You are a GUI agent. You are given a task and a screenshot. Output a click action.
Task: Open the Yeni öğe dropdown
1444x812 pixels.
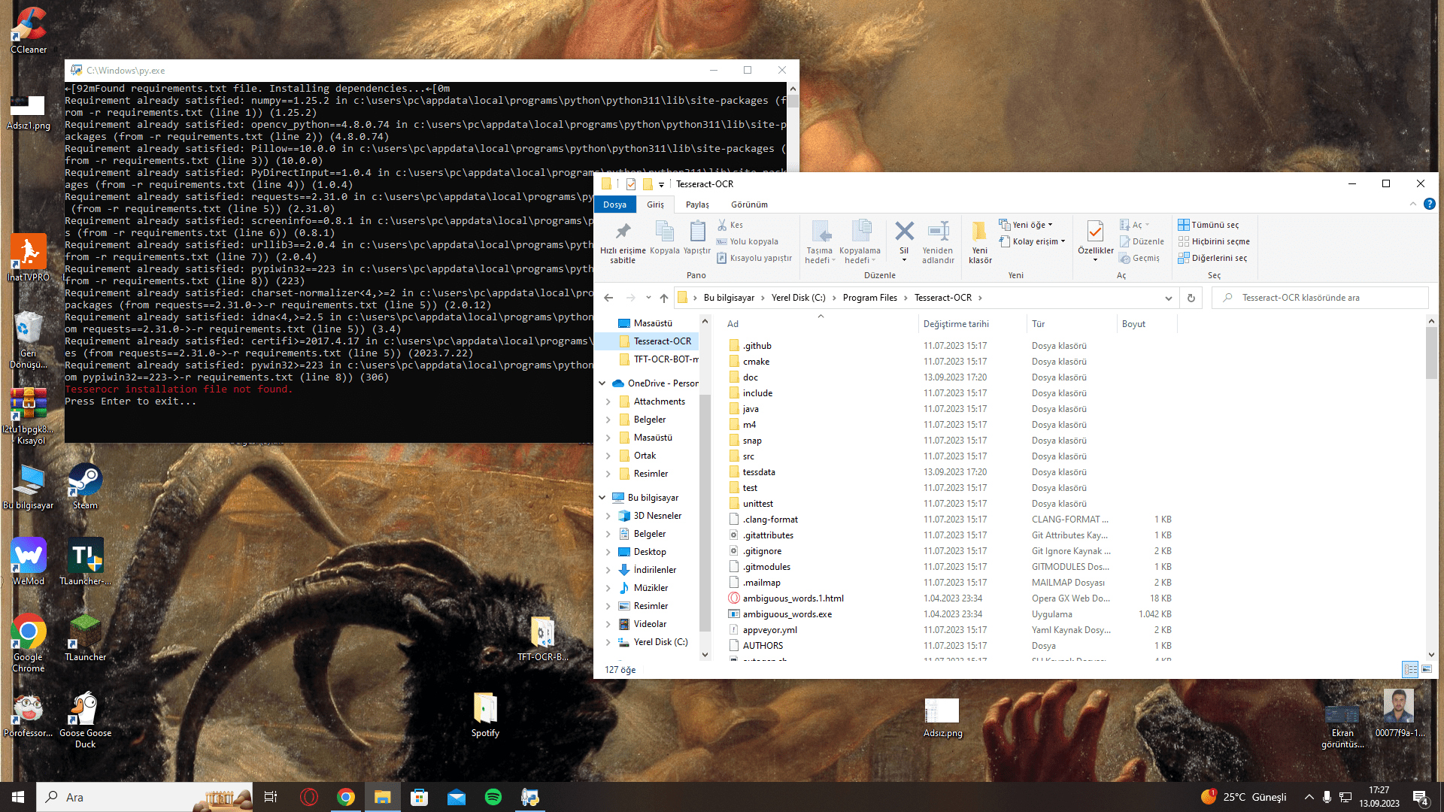1027,225
